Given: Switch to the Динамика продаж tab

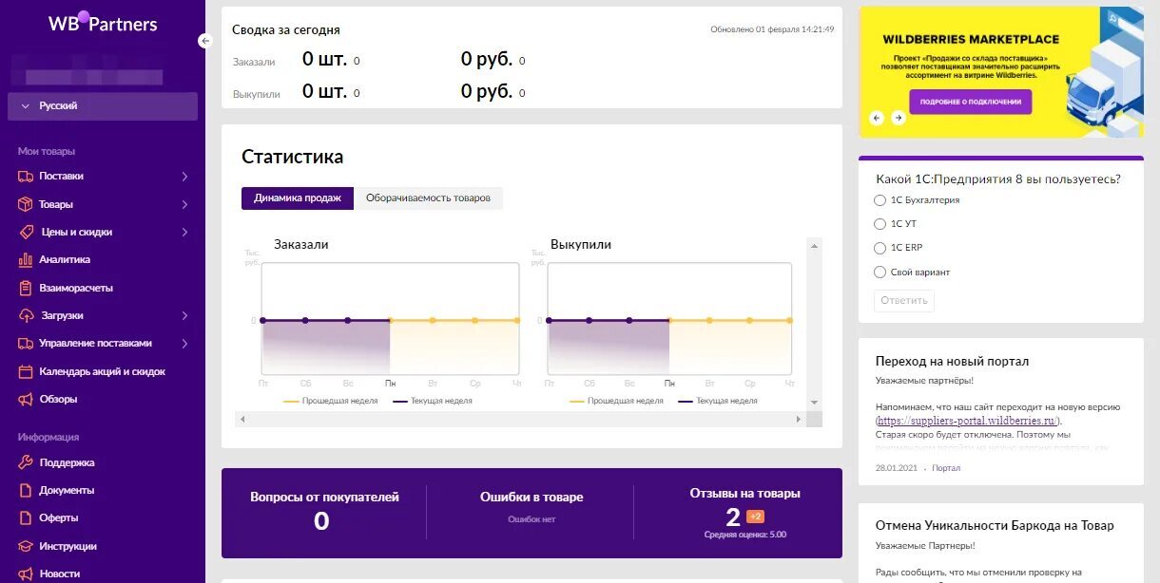Looking at the screenshot, I should (298, 198).
